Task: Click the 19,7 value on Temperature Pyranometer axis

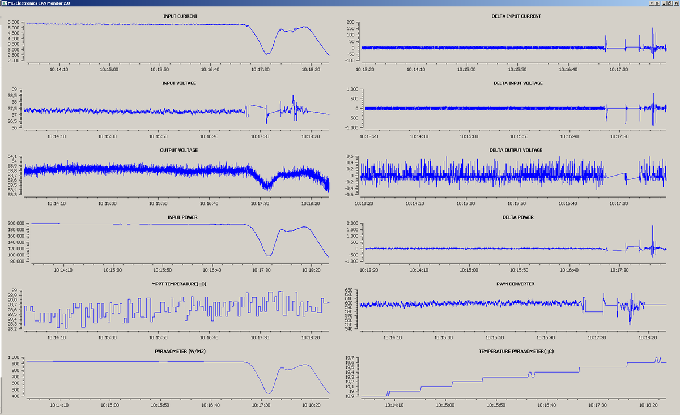Action: tap(350, 358)
